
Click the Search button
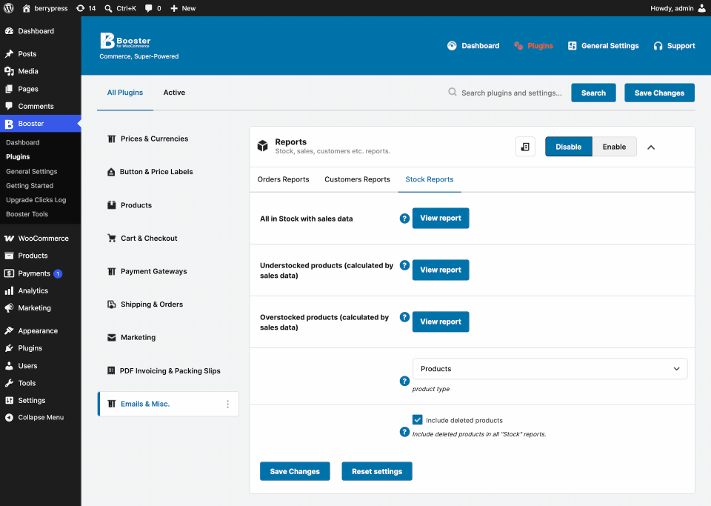pyautogui.click(x=593, y=93)
